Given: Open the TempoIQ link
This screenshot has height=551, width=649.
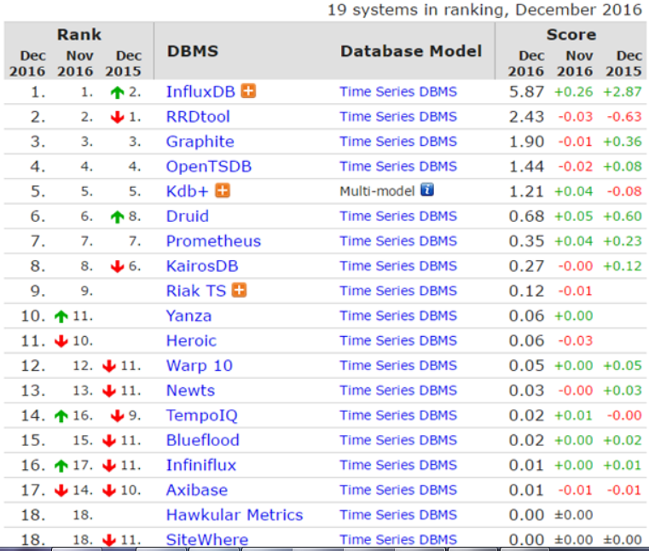Looking at the screenshot, I should coord(201,415).
